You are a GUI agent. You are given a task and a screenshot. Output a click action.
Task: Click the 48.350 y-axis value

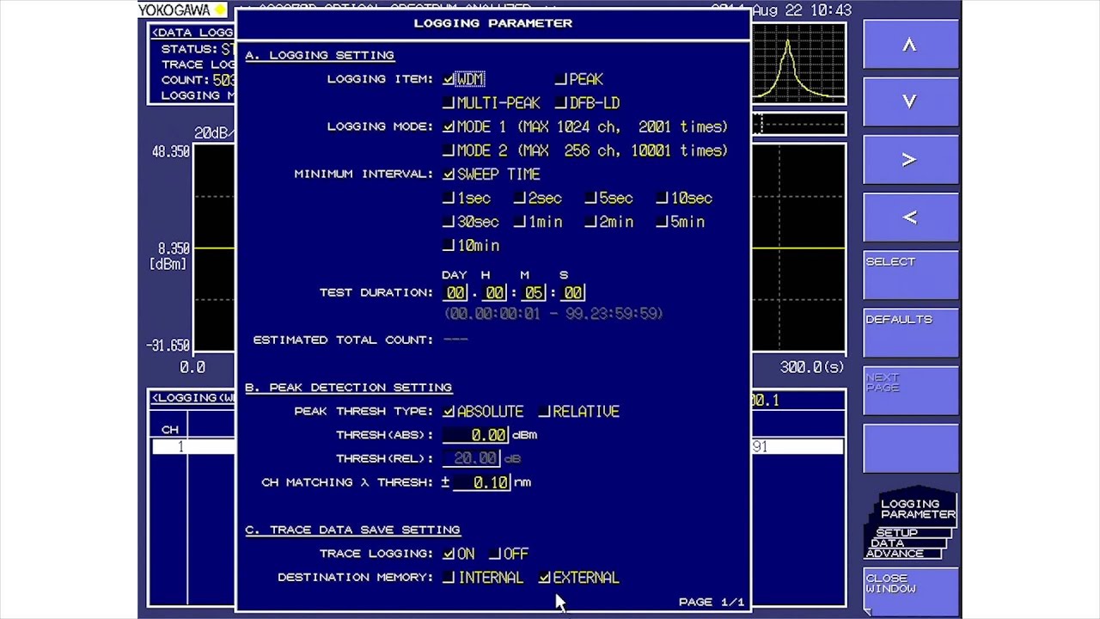(x=171, y=151)
